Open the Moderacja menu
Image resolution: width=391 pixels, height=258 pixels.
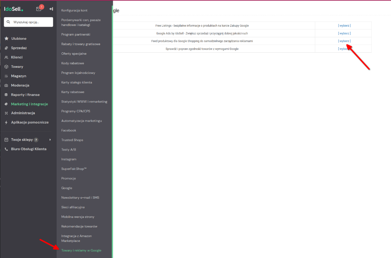(20, 85)
